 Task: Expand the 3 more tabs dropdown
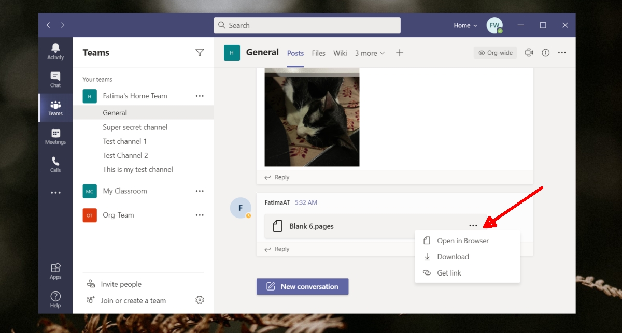pos(370,53)
